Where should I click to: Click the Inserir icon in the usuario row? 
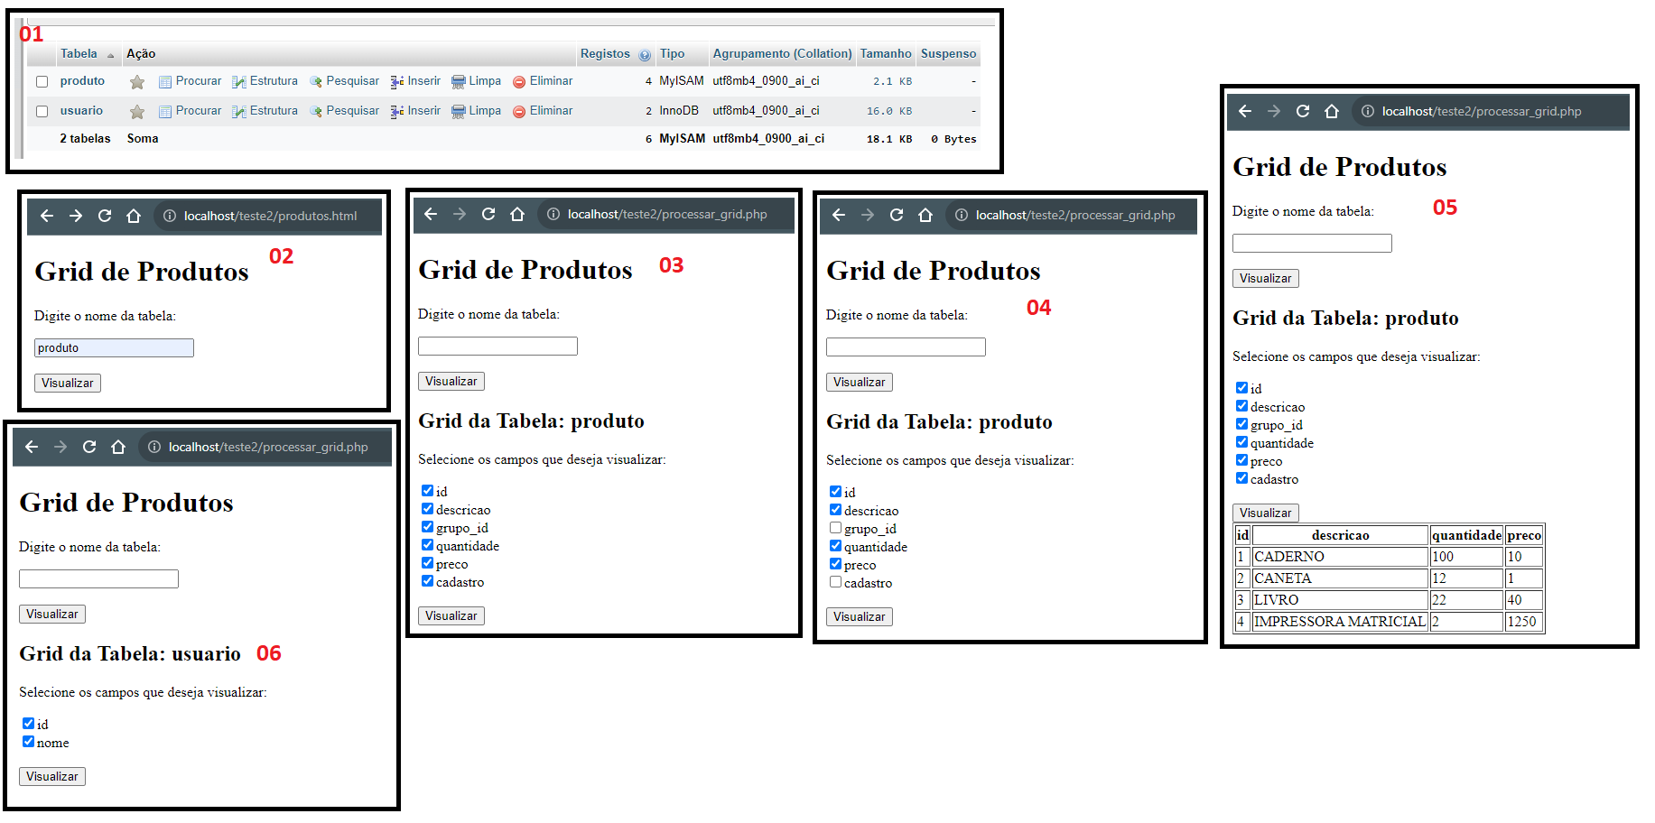[x=396, y=112]
